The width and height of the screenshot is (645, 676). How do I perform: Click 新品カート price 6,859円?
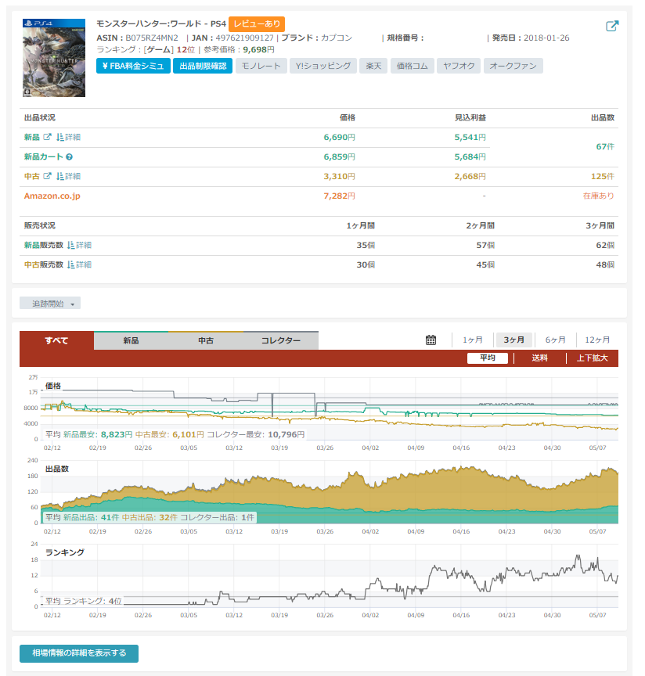coord(340,157)
